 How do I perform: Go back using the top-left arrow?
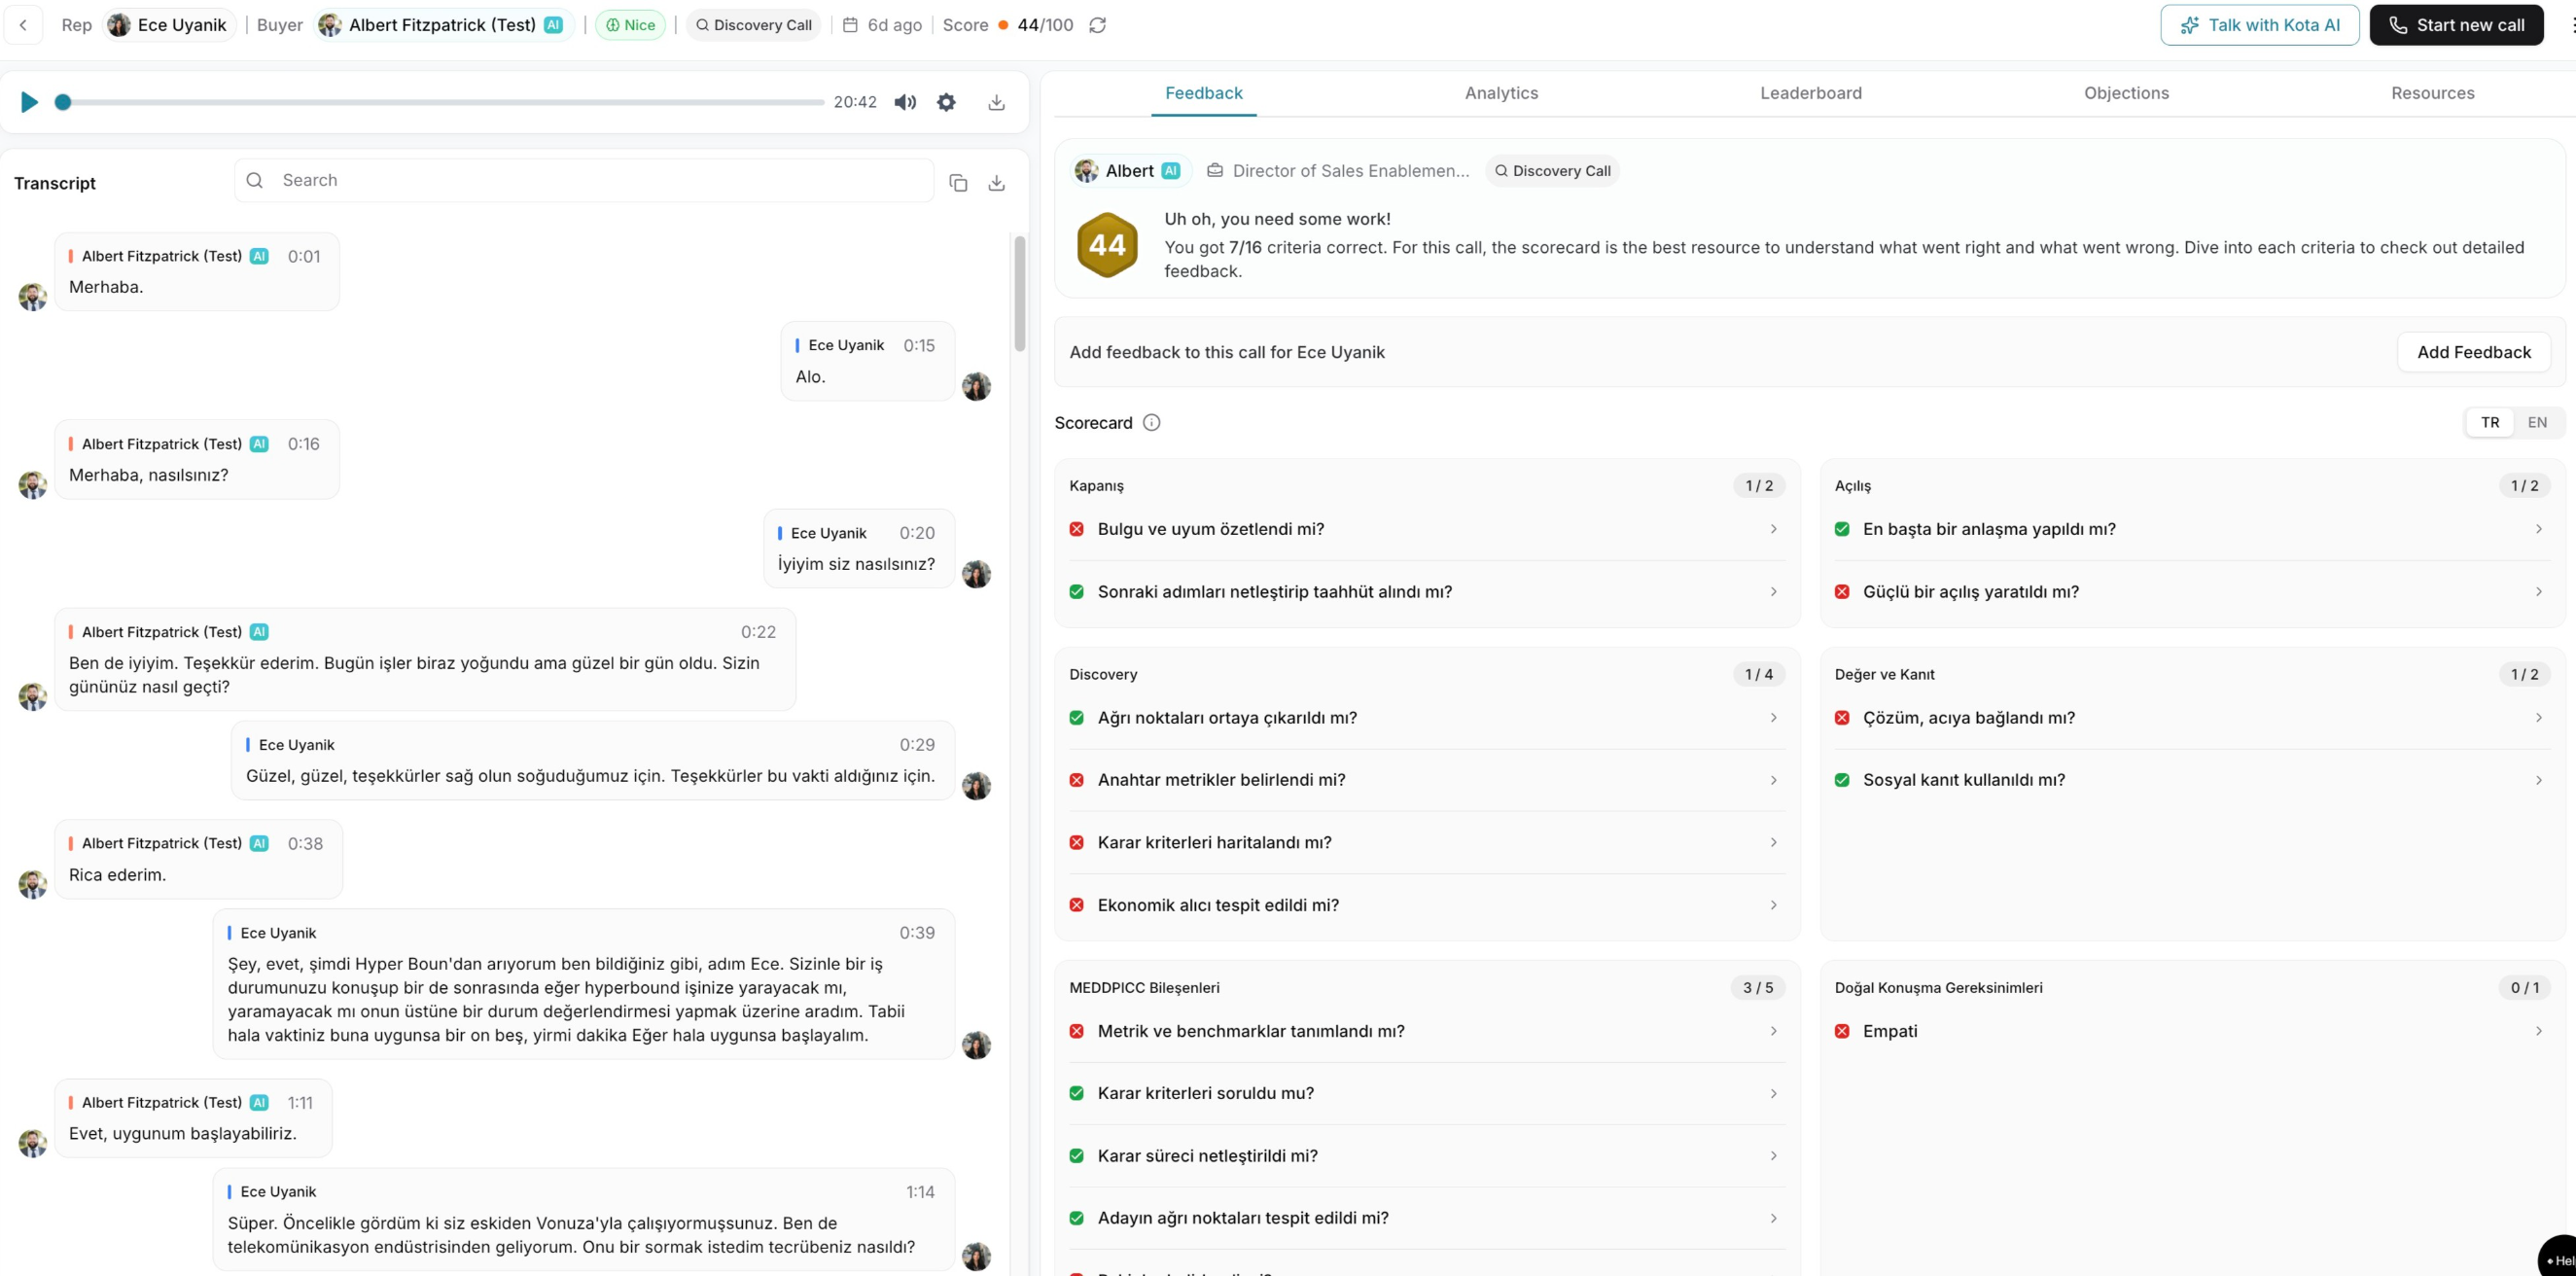pos(23,25)
